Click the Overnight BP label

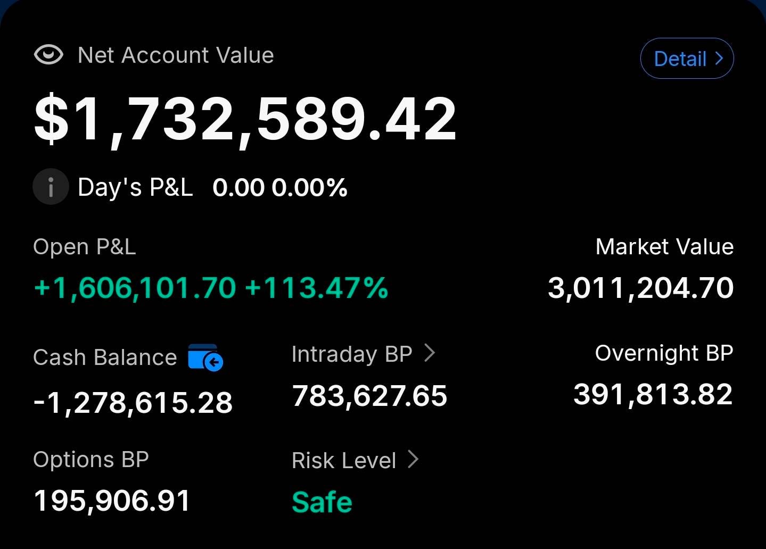(x=664, y=353)
